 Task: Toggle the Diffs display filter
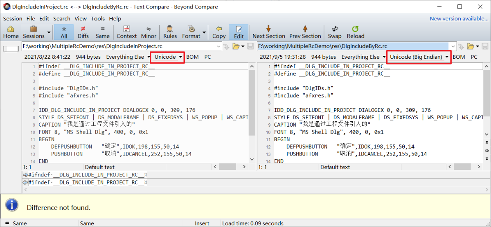click(83, 32)
